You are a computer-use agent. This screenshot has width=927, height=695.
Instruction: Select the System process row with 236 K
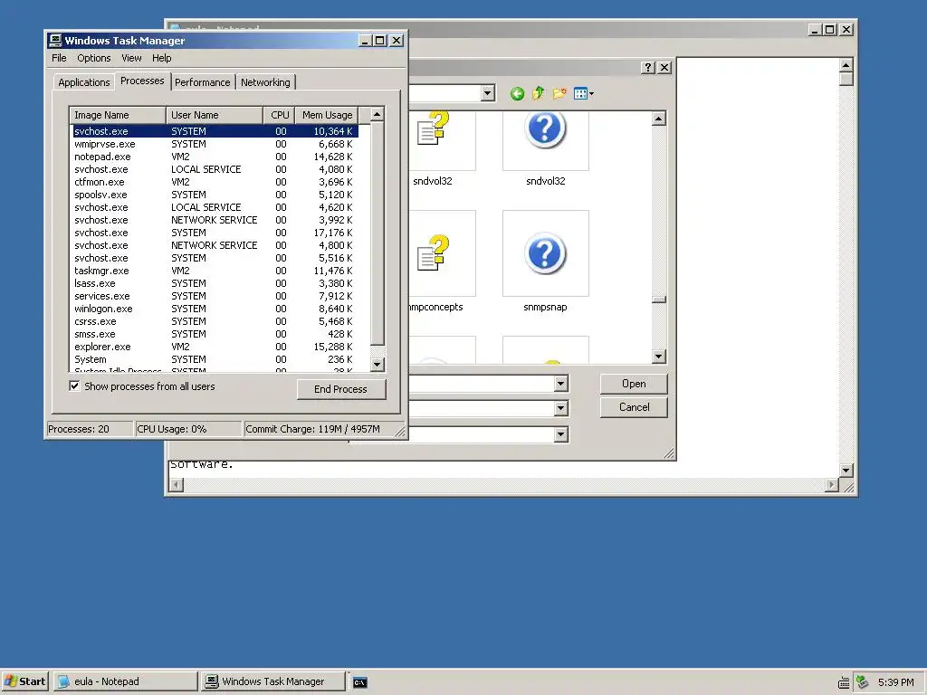(x=214, y=359)
